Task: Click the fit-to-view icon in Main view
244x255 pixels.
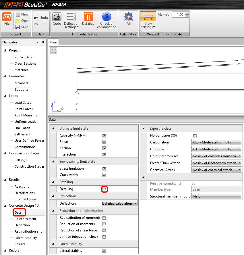Action: pos(54,51)
